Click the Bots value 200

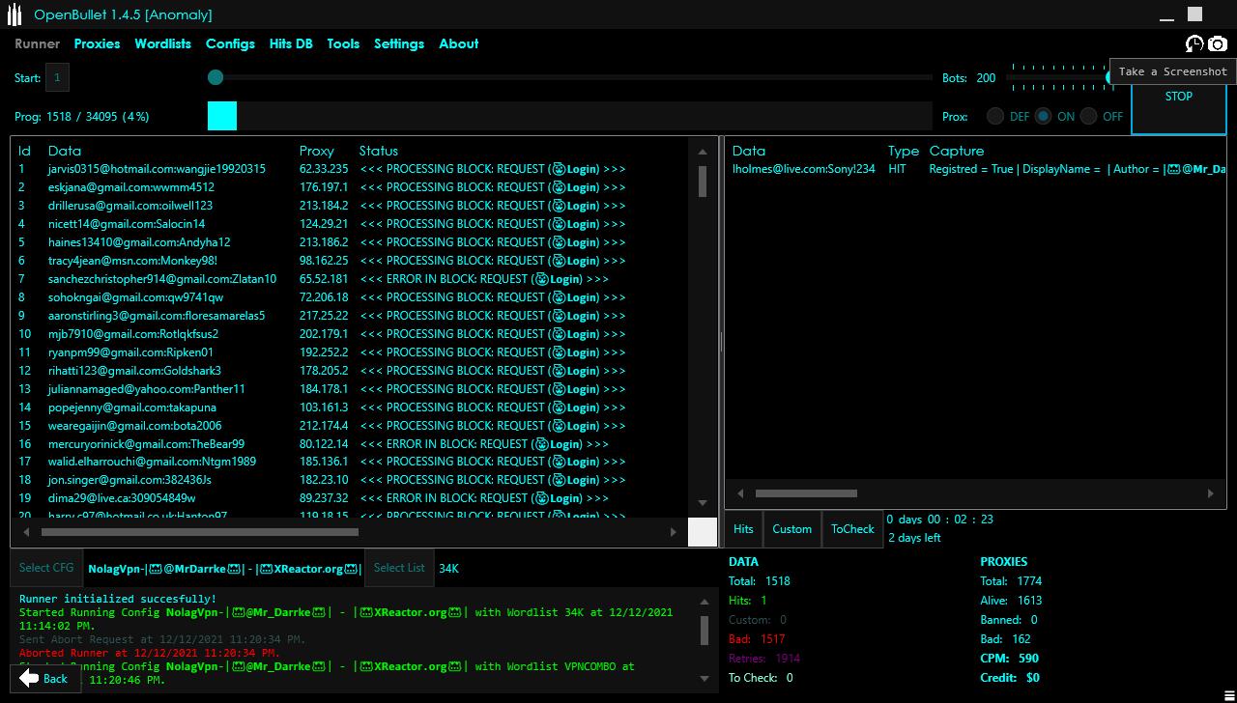point(986,78)
